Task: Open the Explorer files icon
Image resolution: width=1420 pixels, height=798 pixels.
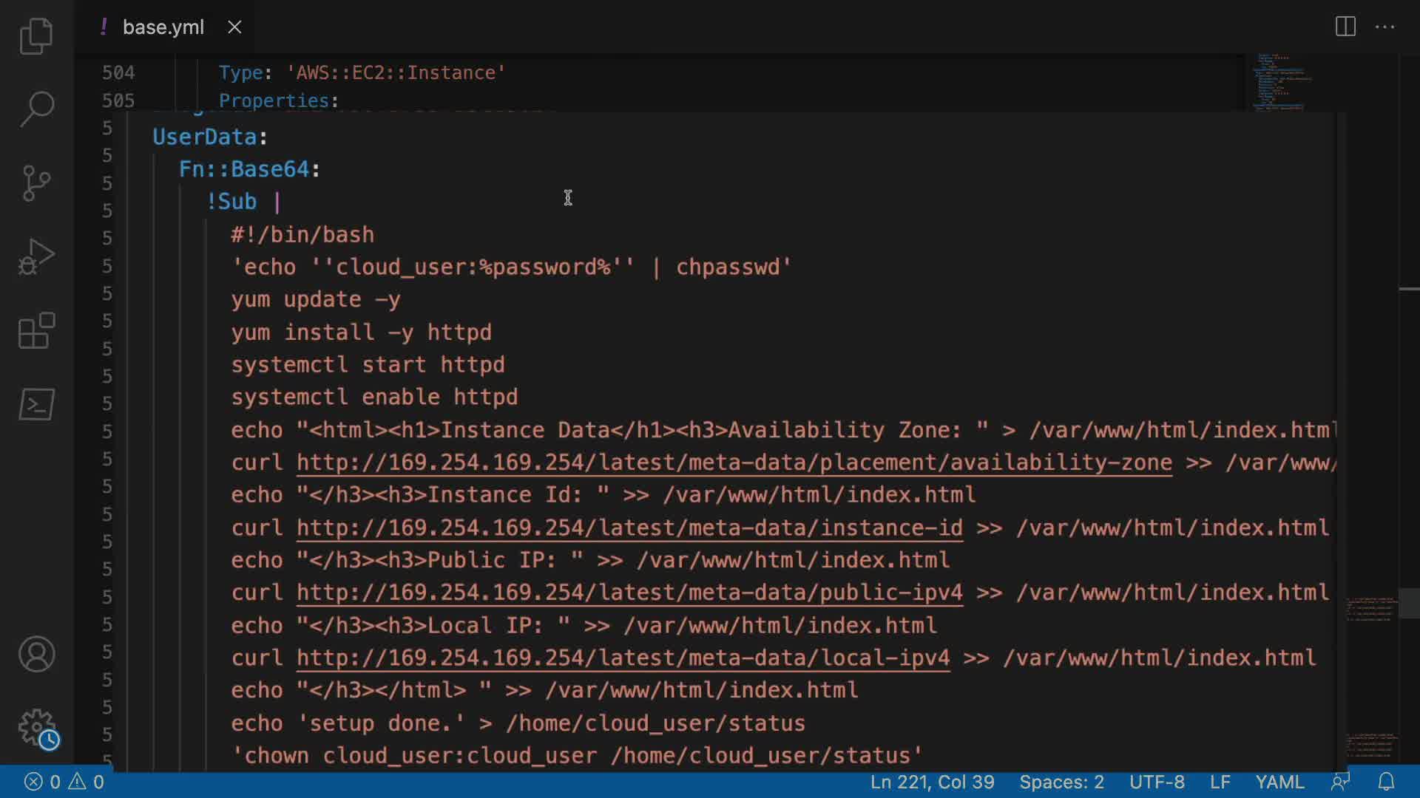Action: point(36,35)
